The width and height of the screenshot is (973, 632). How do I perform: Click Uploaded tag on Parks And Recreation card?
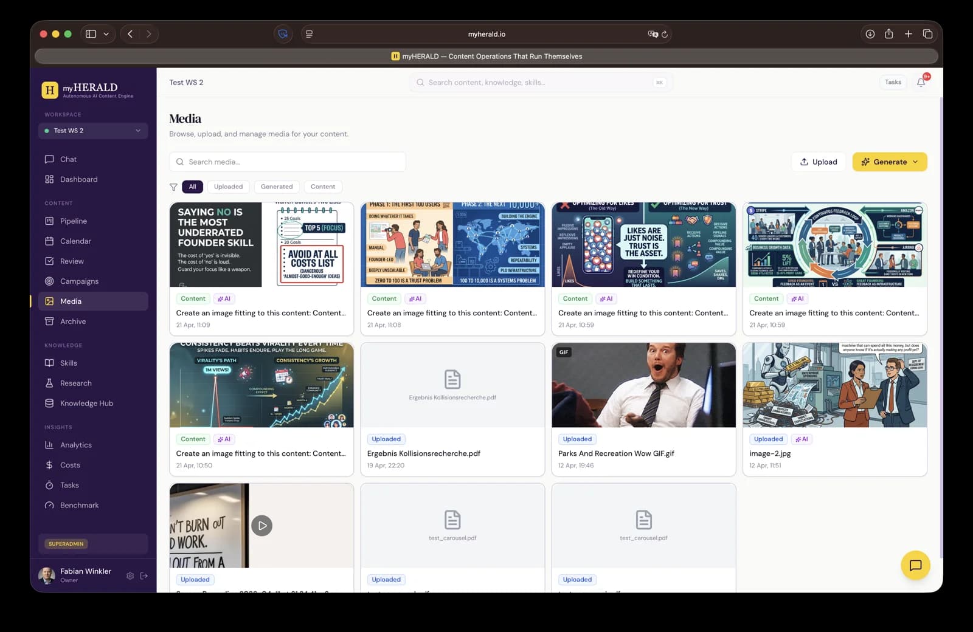[577, 439]
